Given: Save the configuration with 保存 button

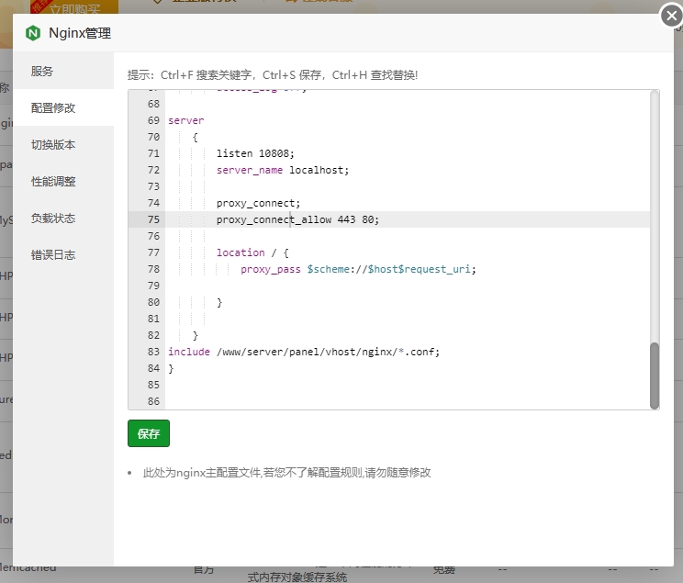Looking at the screenshot, I should 149,433.
